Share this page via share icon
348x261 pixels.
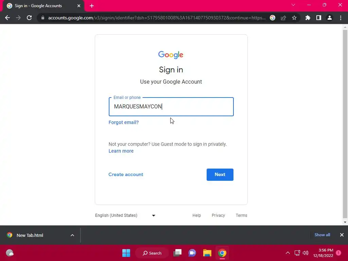[x=283, y=18]
